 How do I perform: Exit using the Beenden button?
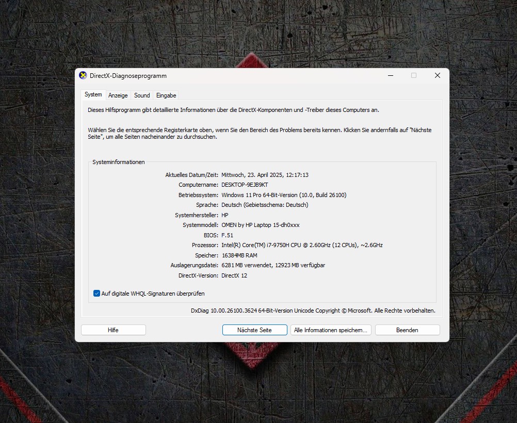click(x=407, y=330)
